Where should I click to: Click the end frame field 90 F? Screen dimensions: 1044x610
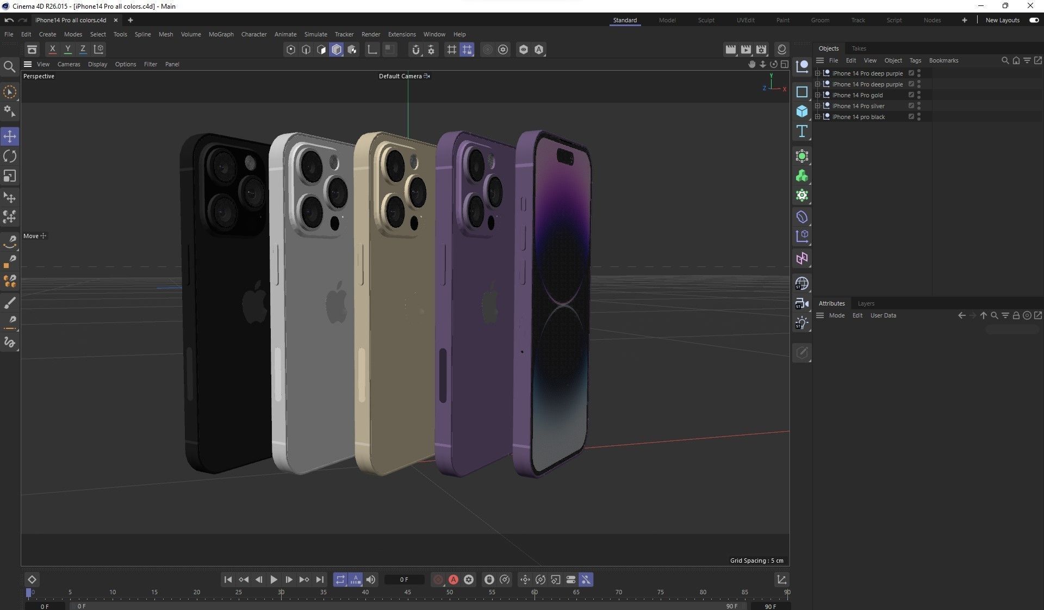[770, 606]
